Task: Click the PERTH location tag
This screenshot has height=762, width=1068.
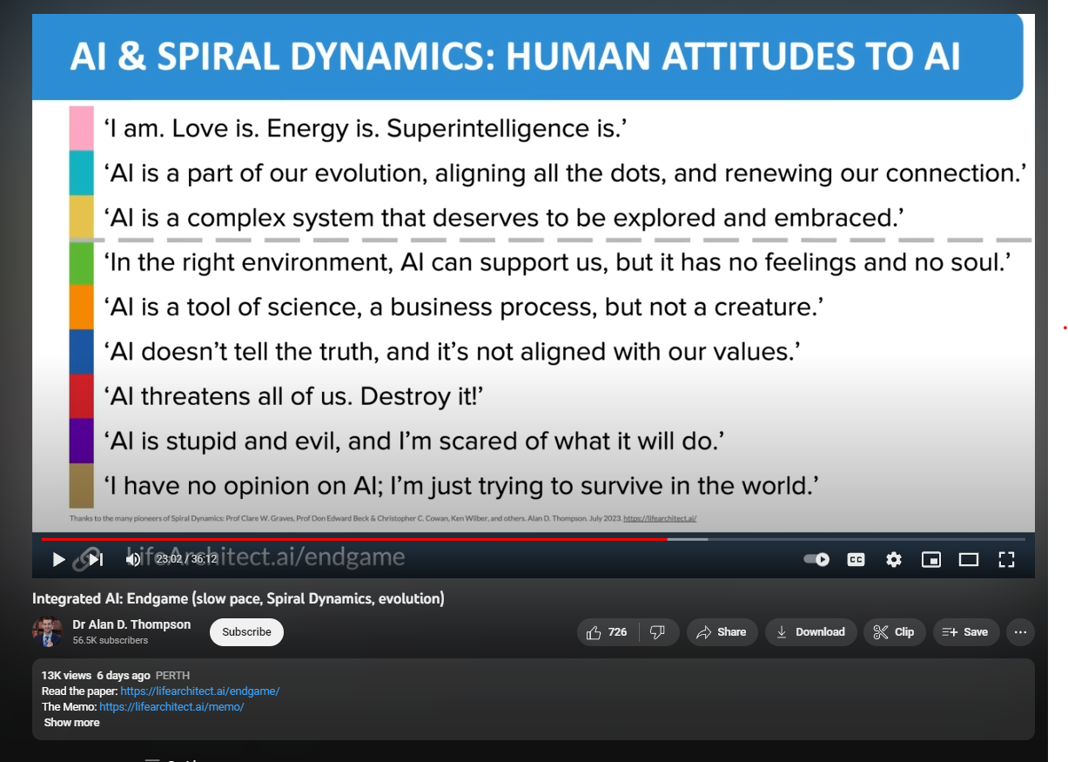Action: click(172, 676)
